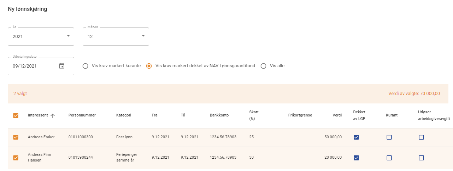Select the 'Vis alle' radio button

coord(263,66)
